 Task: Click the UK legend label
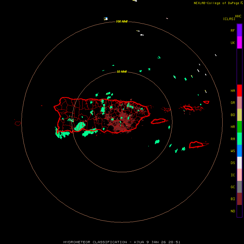click(233, 43)
